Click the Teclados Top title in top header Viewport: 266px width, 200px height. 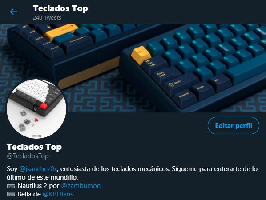coord(60,8)
